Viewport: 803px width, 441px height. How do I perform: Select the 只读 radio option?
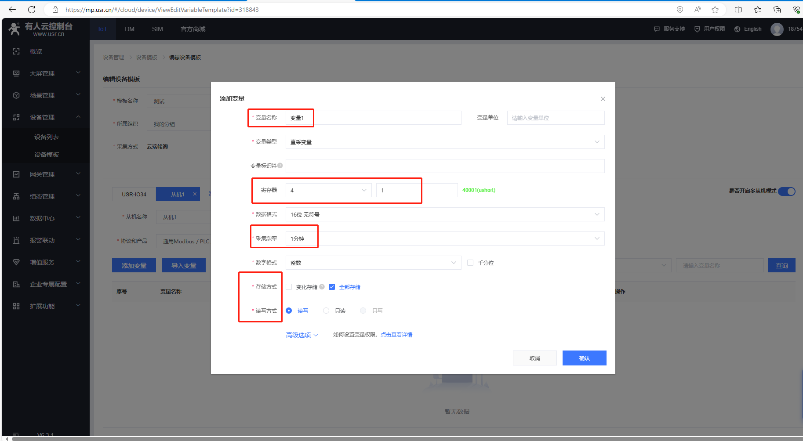point(326,311)
